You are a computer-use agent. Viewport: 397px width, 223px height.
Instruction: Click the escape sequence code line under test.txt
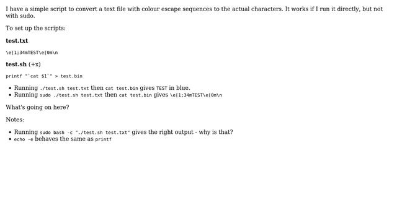click(32, 53)
